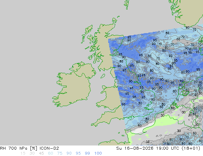Click the '(18+01)' forecast run label

tap(191, 148)
